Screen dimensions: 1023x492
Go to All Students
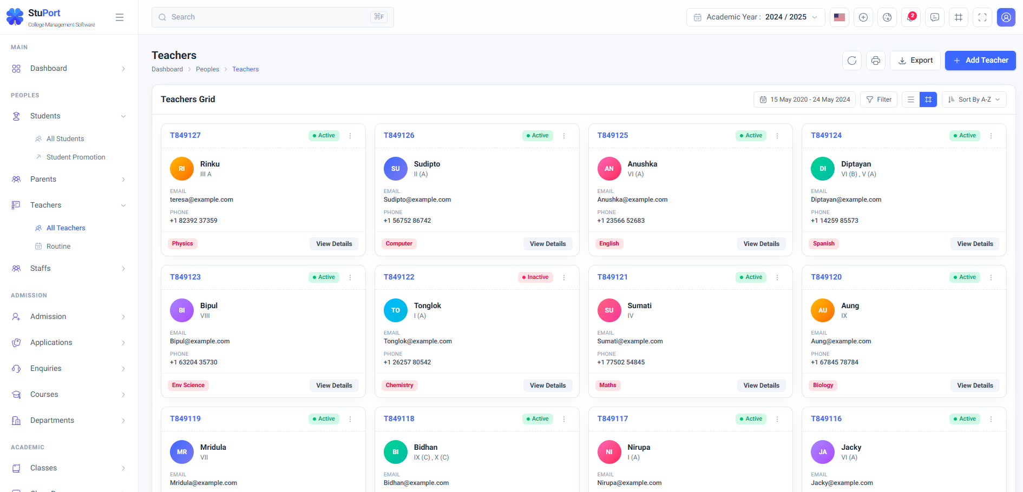65,139
